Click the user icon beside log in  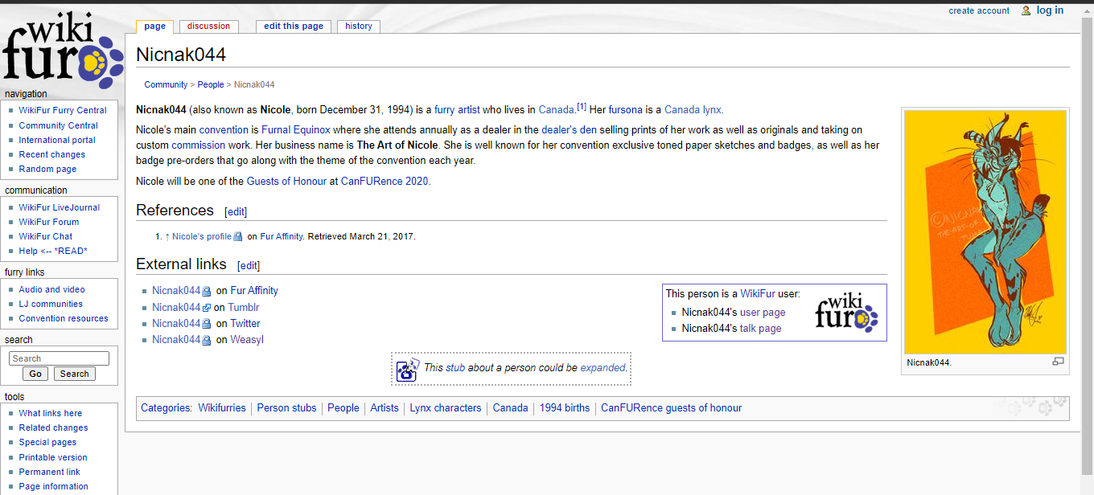1026,10
